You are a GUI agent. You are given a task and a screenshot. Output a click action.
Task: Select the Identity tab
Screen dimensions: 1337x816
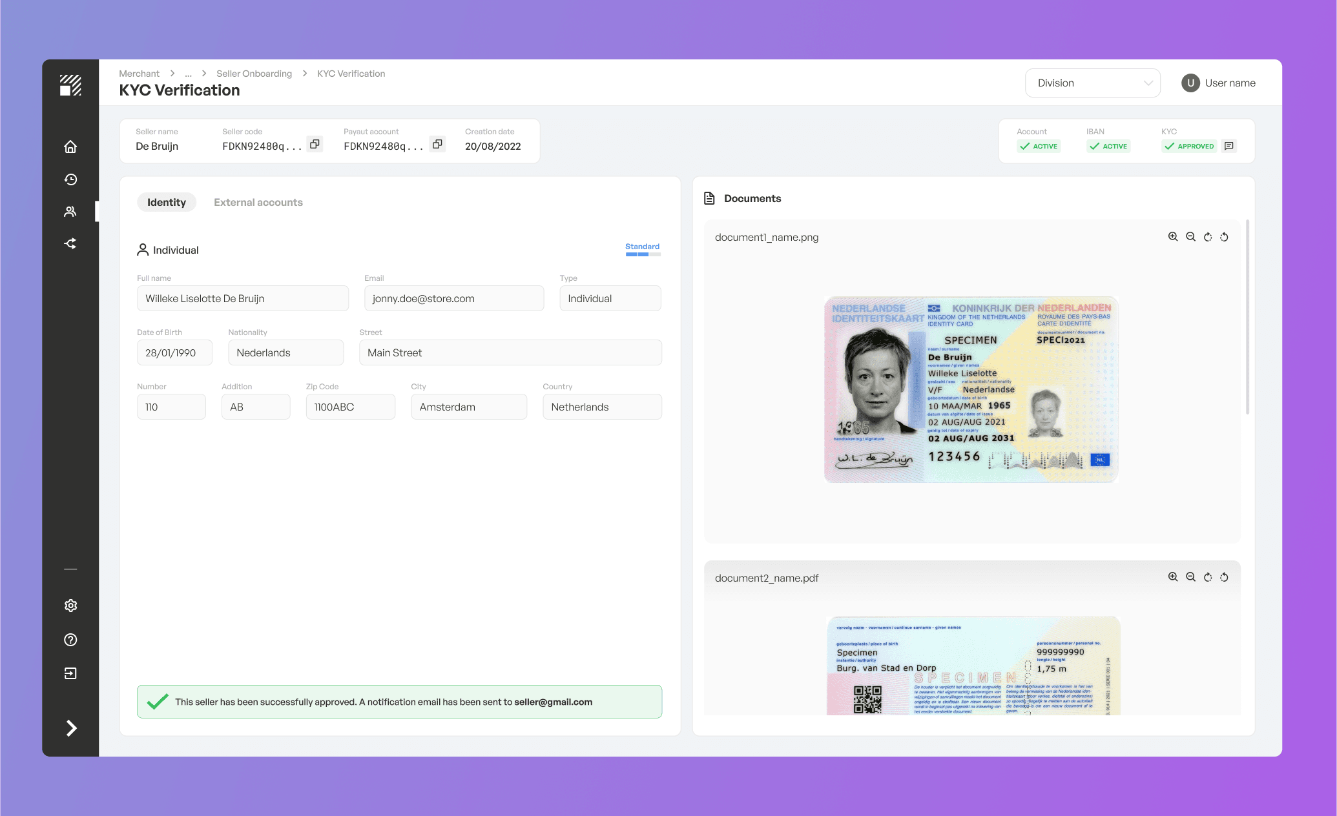(166, 202)
